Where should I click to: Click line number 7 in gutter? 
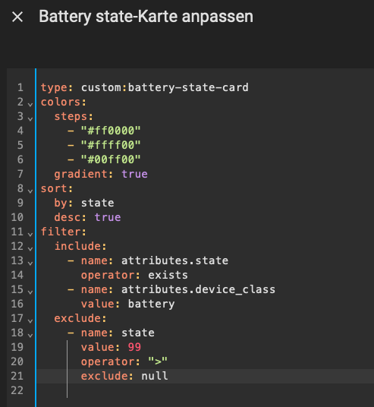tap(20, 174)
